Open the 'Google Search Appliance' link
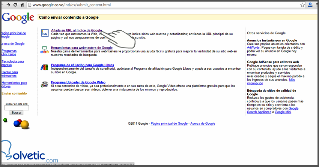The height and width of the screenshot is (167, 319). coord(272,110)
